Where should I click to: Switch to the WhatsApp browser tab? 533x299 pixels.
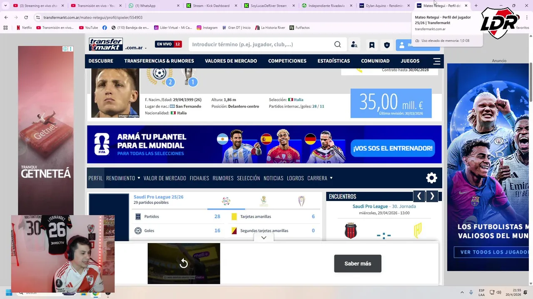coord(153,6)
